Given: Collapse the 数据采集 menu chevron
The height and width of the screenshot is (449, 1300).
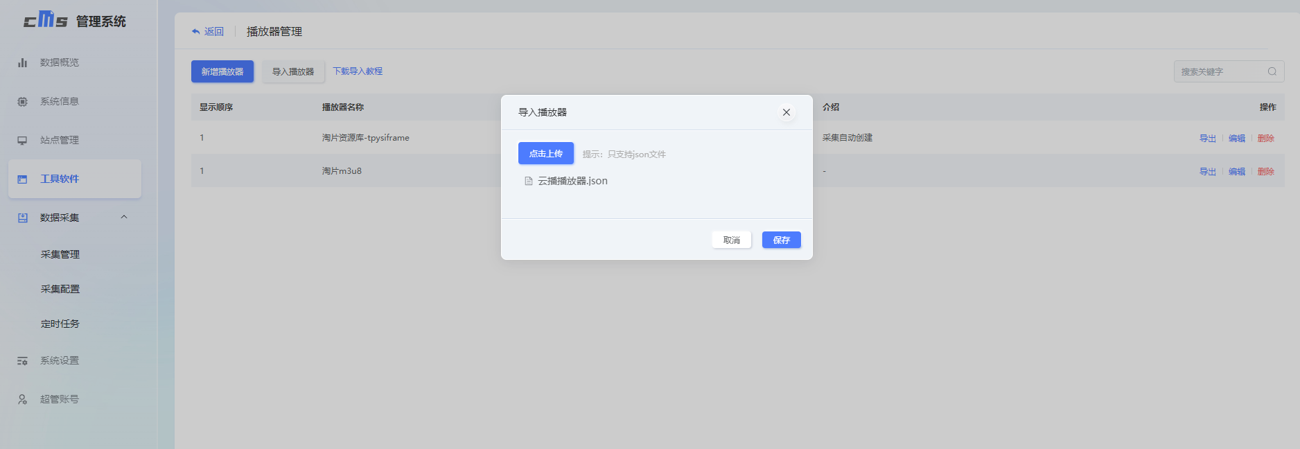Looking at the screenshot, I should pyautogui.click(x=124, y=217).
